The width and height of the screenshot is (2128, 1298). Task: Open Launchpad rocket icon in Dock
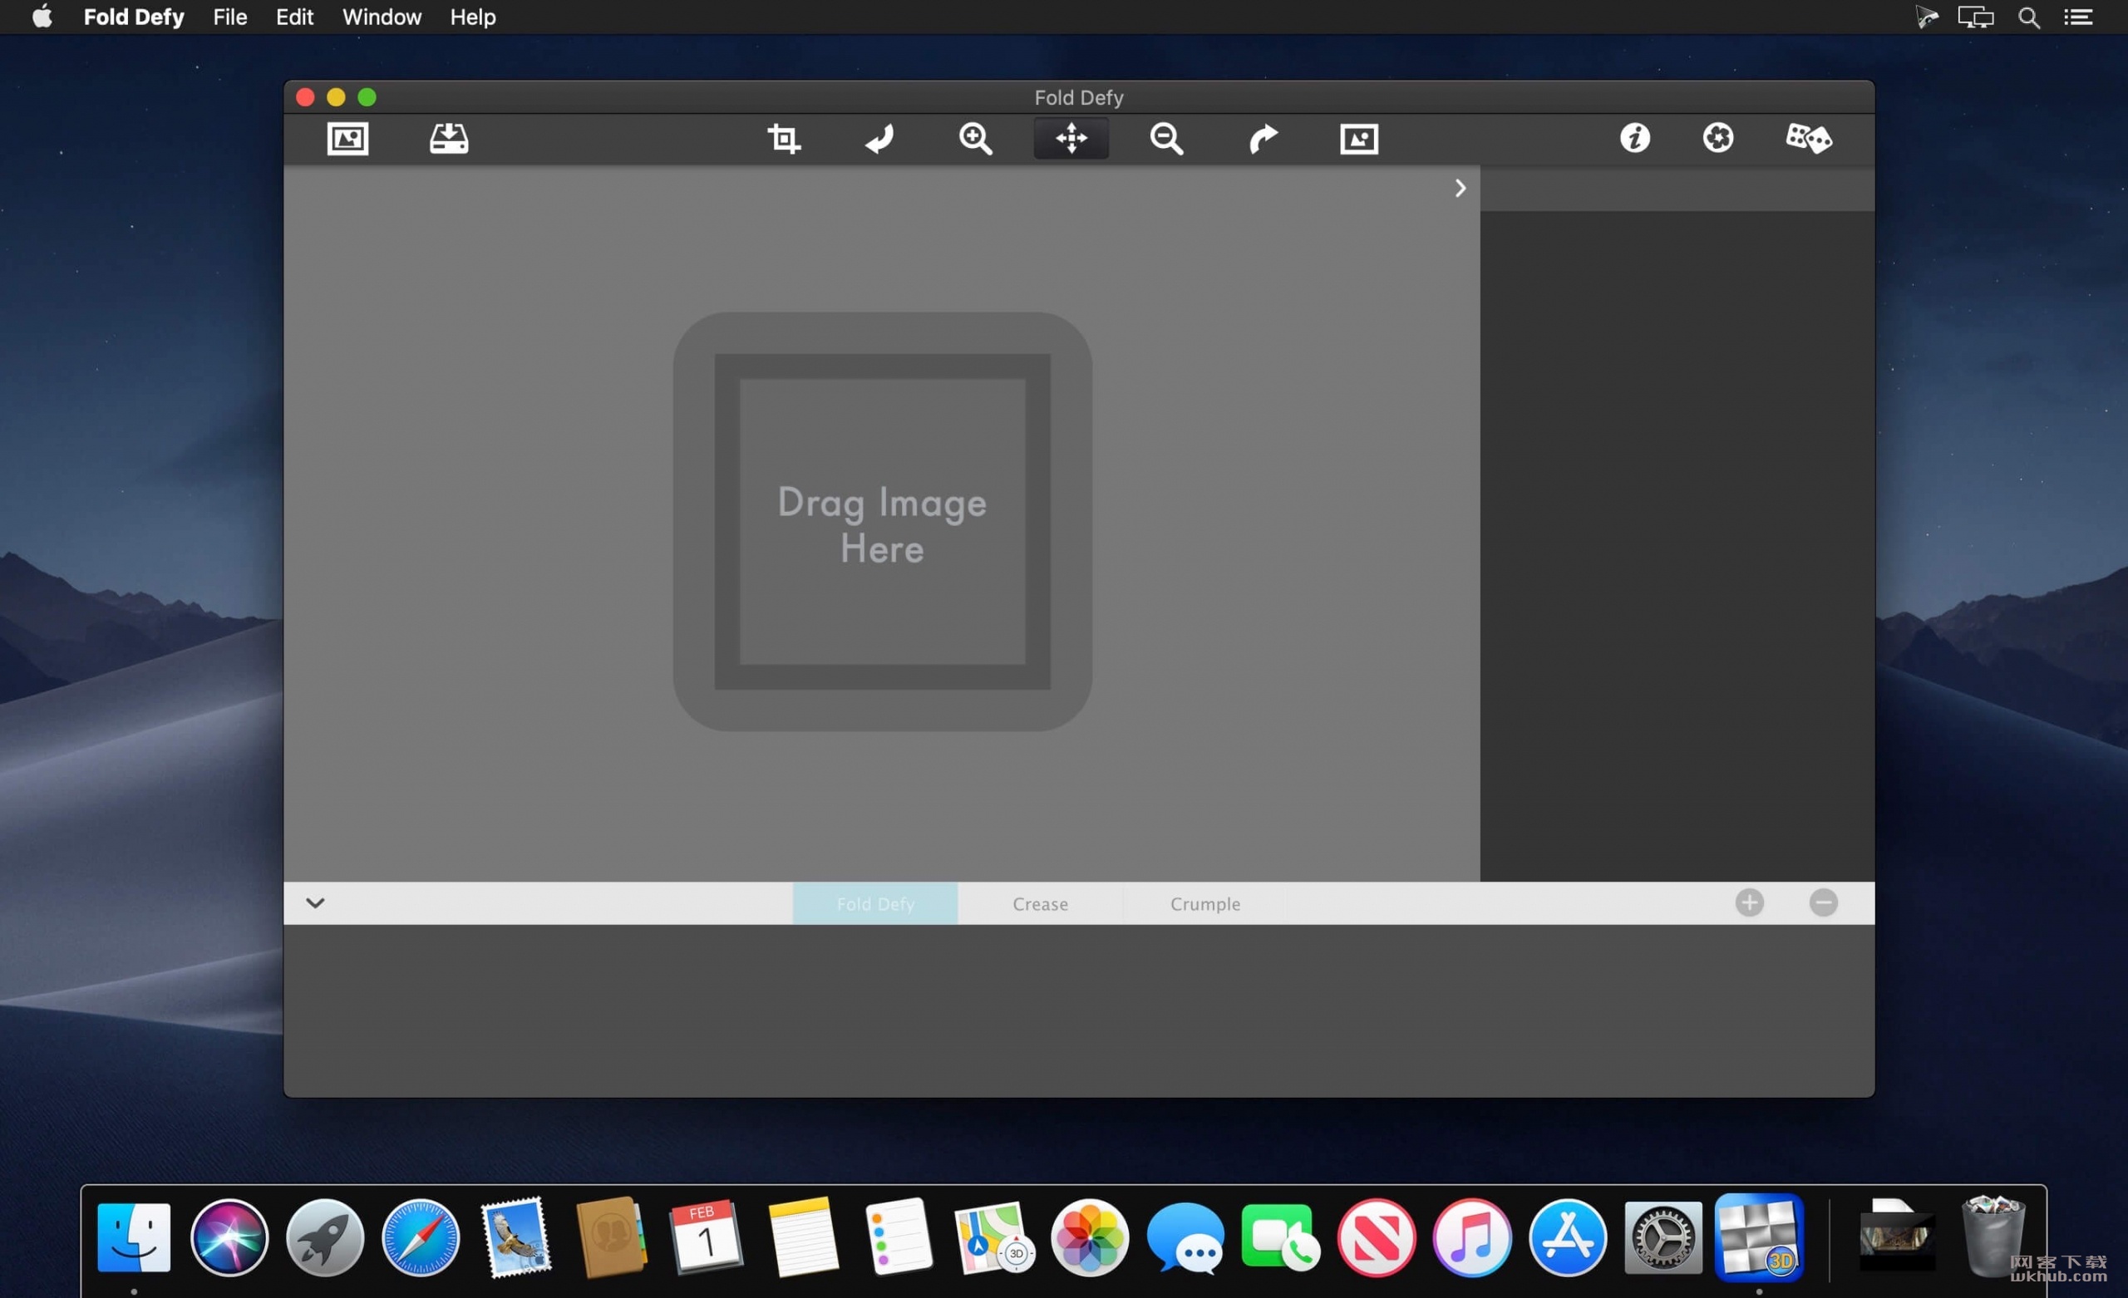coord(325,1237)
